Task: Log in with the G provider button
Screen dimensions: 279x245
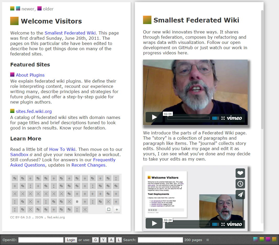Action: click(95, 240)
